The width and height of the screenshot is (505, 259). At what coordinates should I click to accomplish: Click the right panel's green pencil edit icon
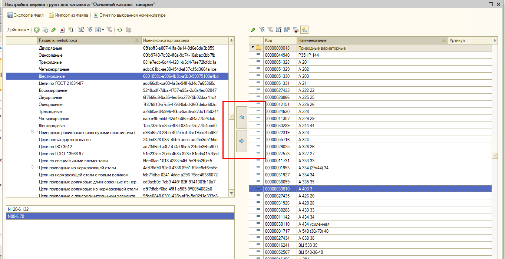click(x=253, y=30)
